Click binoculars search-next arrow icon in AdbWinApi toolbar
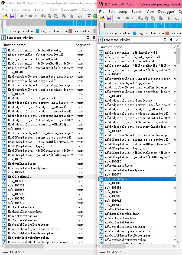 click(161, 18)
